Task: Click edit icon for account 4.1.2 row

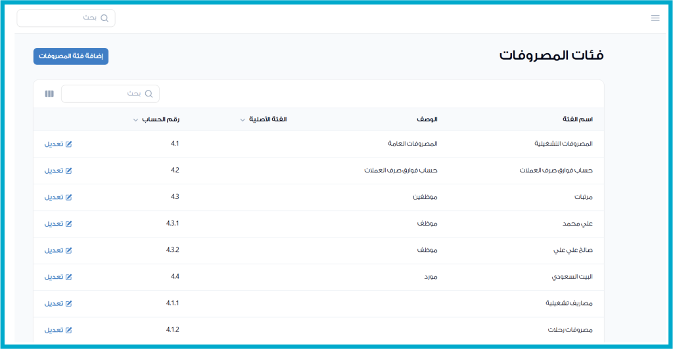Action: [x=68, y=330]
